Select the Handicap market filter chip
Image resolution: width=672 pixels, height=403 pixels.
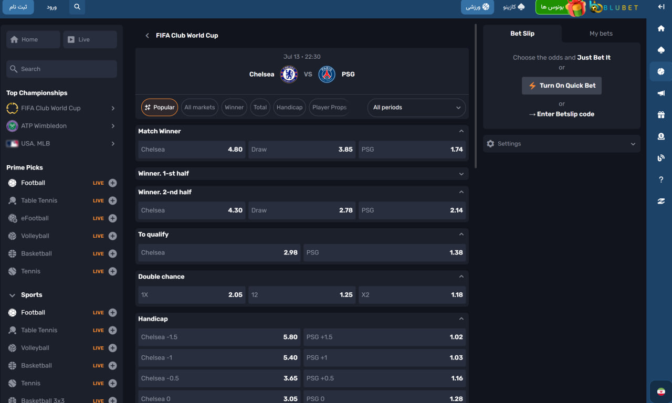289,108
